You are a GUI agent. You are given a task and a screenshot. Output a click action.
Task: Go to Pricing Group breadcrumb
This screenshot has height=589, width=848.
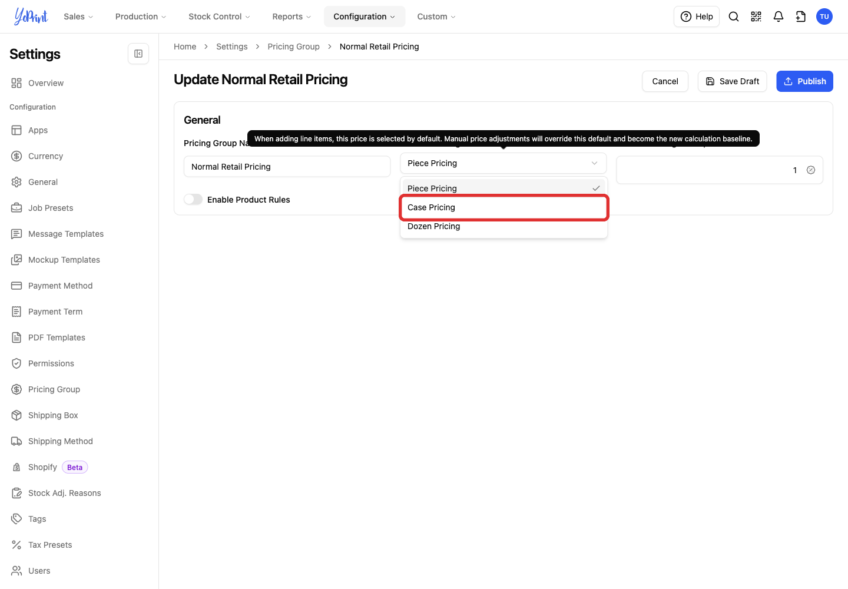(294, 47)
